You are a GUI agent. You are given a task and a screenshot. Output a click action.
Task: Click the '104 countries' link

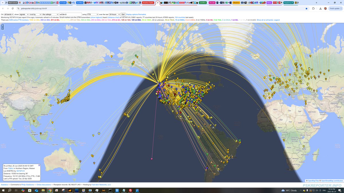[180, 17]
